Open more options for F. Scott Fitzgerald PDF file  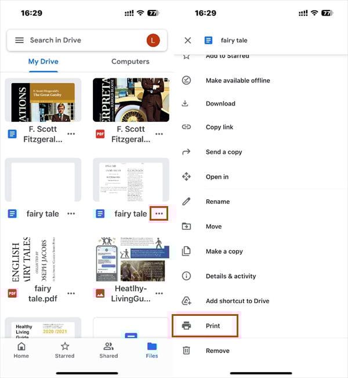(159, 134)
